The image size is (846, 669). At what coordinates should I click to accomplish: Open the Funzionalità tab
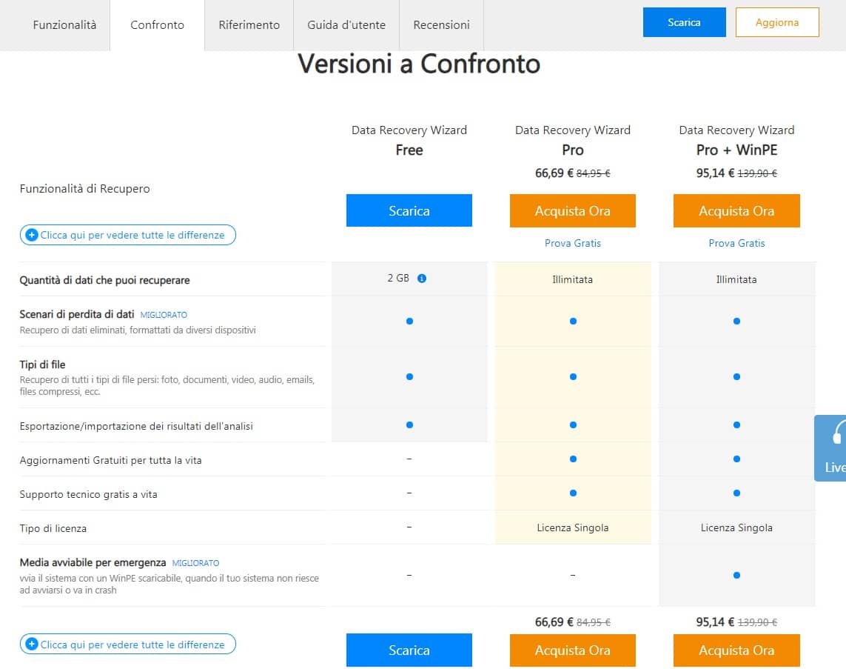(64, 25)
